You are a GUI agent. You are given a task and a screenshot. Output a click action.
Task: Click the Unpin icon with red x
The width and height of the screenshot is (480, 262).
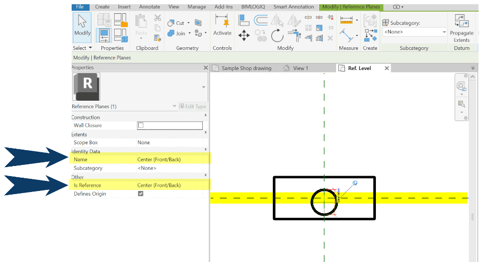[330, 18]
